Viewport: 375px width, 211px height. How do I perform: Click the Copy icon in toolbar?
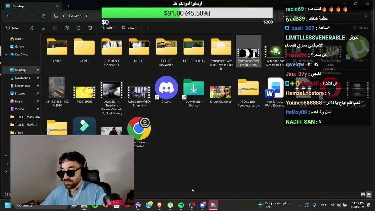coord(43,28)
